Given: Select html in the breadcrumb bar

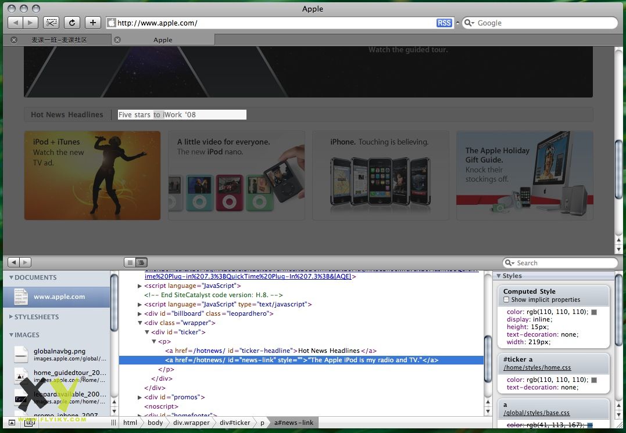Looking at the screenshot, I should pyautogui.click(x=130, y=423).
